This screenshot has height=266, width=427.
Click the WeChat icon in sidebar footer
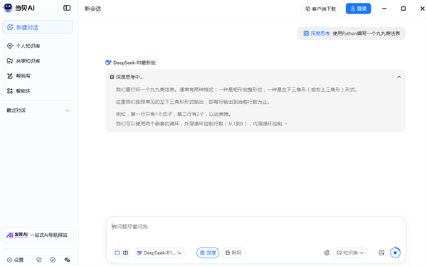[67, 260]
